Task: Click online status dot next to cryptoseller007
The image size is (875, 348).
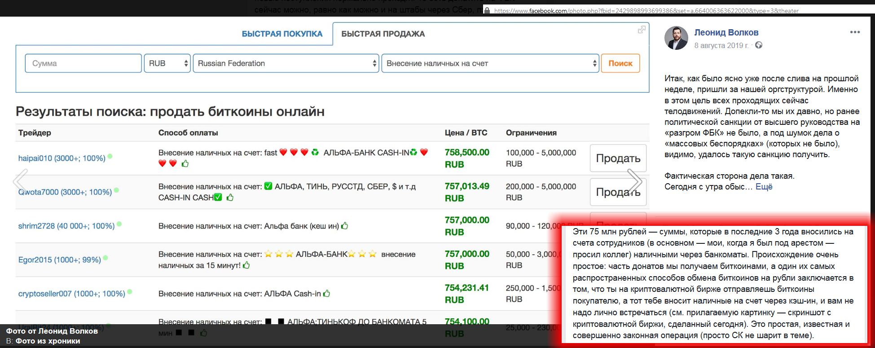Action: coord(130,292)
